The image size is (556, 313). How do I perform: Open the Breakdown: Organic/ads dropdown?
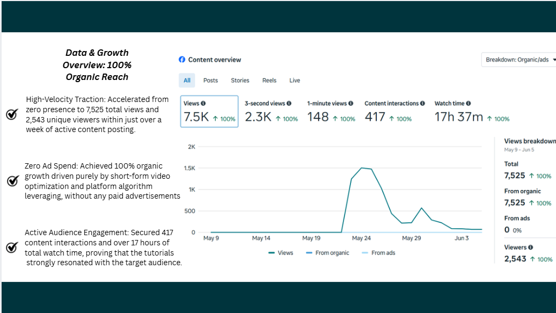point(519,60)
